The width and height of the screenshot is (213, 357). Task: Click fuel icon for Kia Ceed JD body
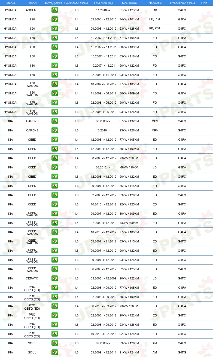pyautogui.click(x=54, y=167)
